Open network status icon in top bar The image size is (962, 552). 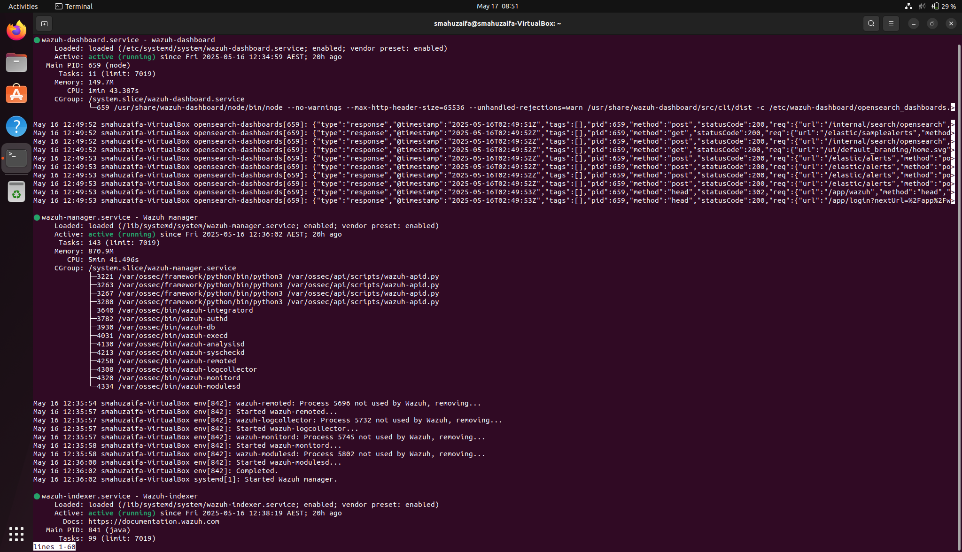pos(908,6)
